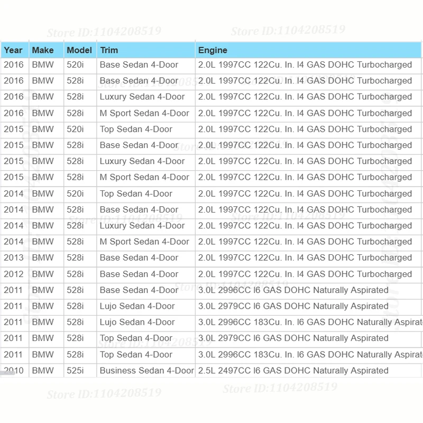Screen dimensions: 423x423
Task: Click "BMW" in the 2013 row
Action: (x=43, y=258)
